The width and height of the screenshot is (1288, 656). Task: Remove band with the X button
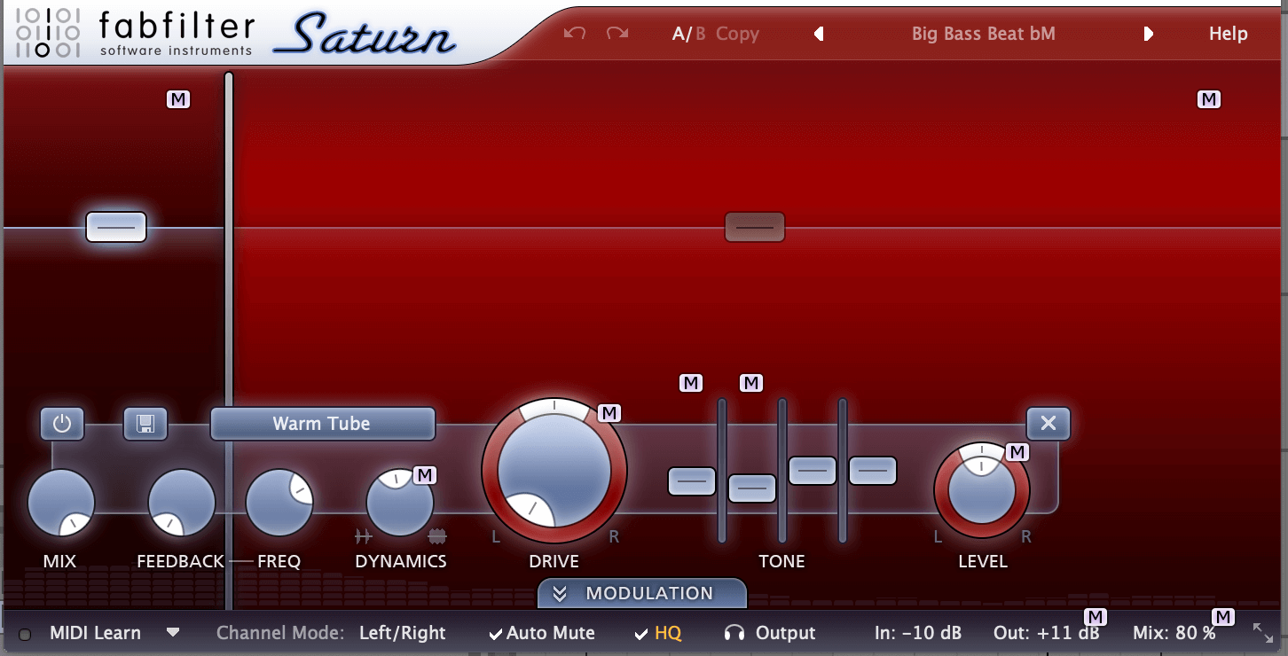tap(1048, 424)
